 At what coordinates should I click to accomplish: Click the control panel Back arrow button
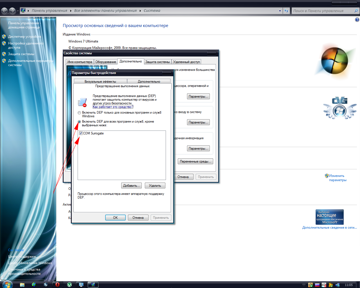(4, 11)
